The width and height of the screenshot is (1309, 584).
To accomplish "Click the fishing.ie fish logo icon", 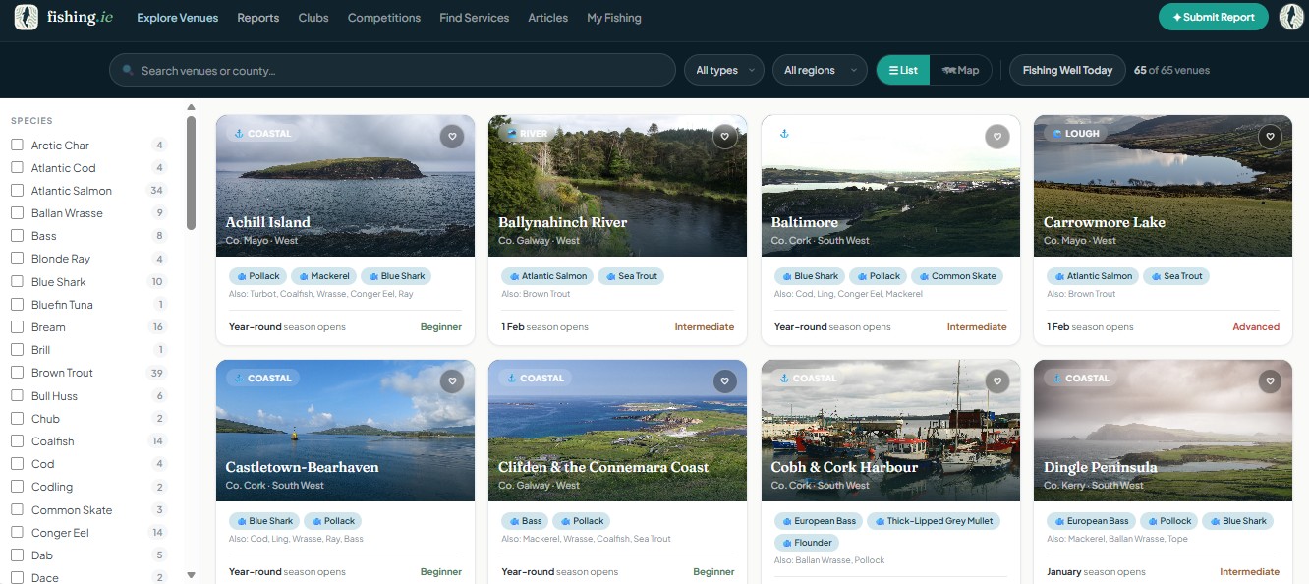I will click(25, 17).
